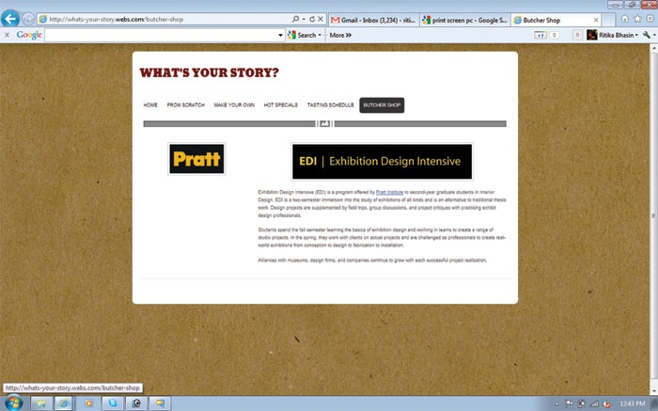
Task: Open the browser Tools gear icon
Action: point(650,19)
